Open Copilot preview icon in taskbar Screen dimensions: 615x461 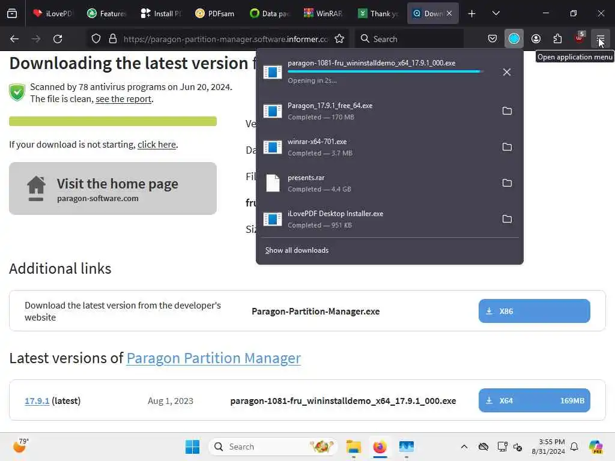pos(596,447)
